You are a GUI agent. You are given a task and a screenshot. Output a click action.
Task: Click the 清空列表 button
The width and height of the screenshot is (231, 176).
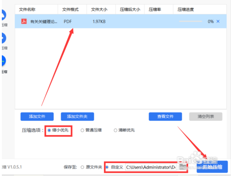206,117
